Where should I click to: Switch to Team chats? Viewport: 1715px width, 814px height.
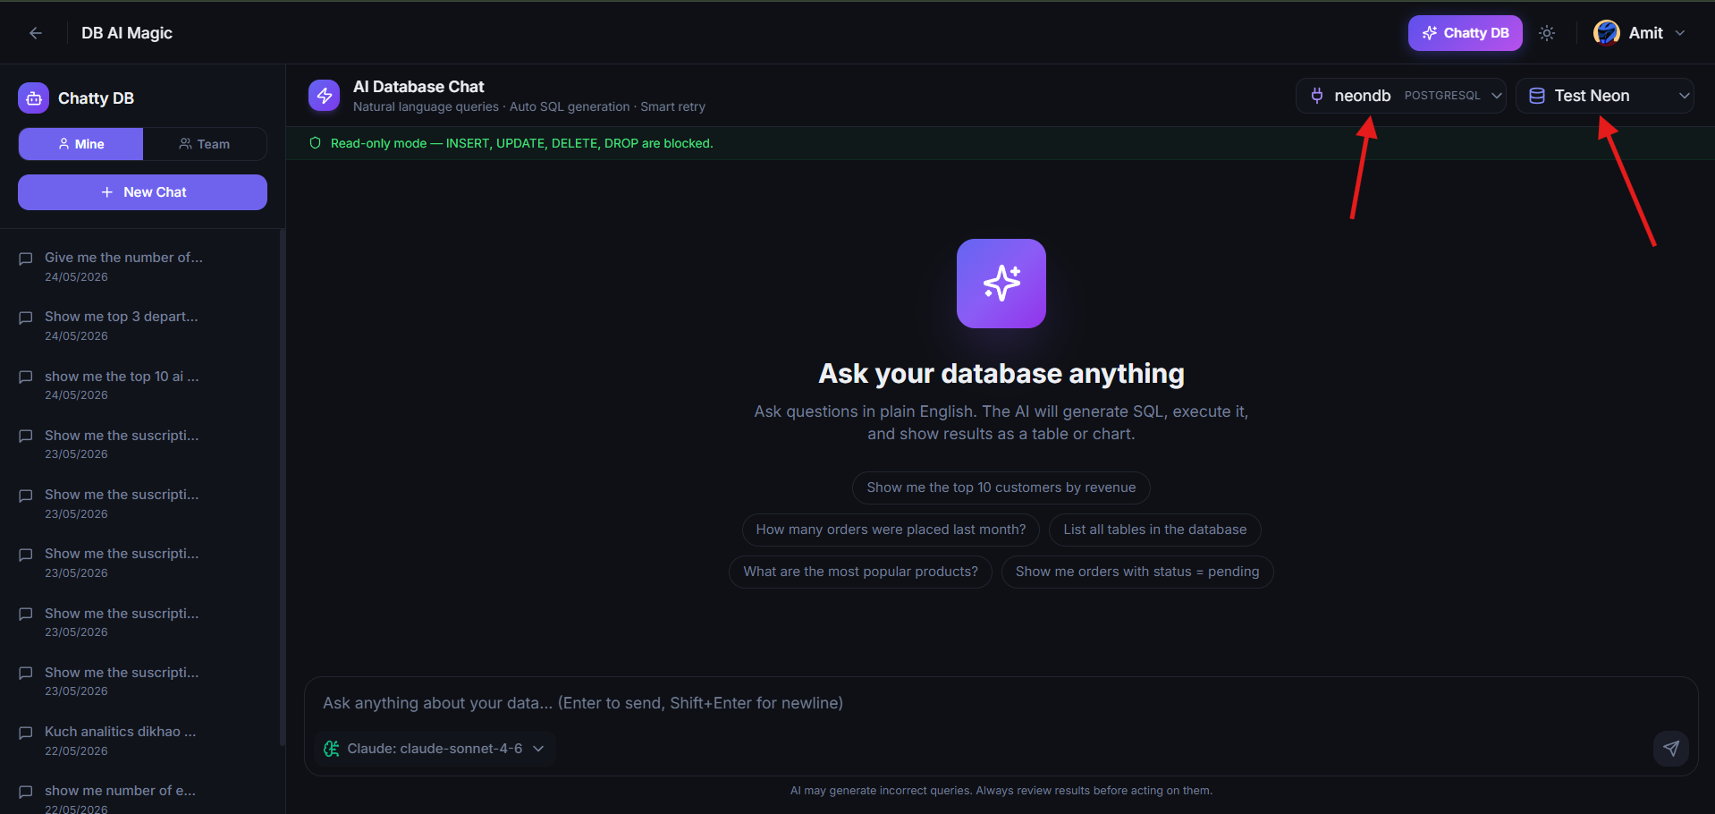205,144
